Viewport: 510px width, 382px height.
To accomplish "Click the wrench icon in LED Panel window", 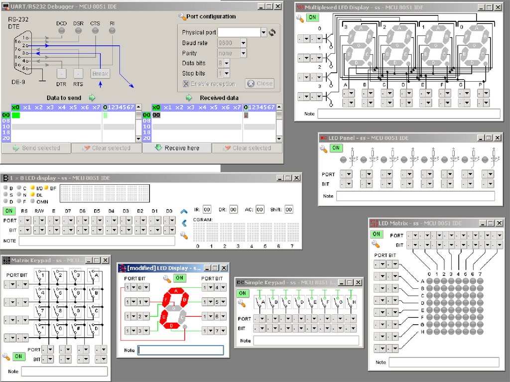I will pyautogui.click(x=323, y=148).
